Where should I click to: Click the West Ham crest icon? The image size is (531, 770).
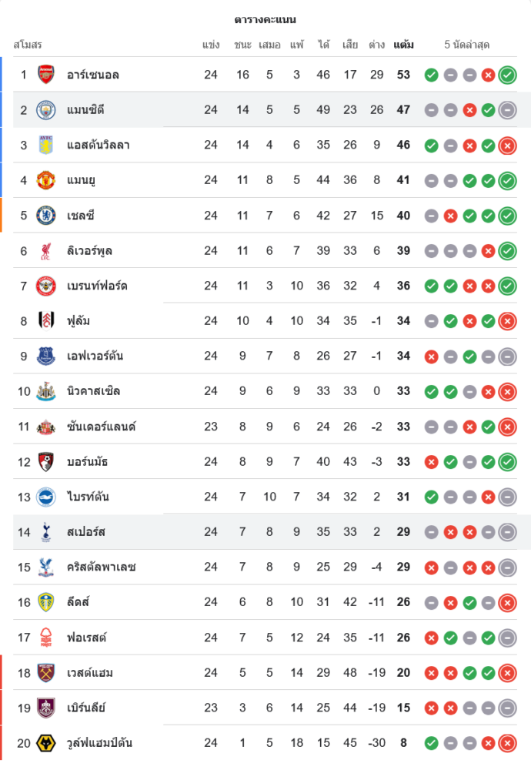pos(46,673)
